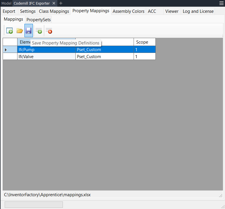Viewport: 225px width, 209px height.
Task: Click the new property mapping file icon
Action: (x=10, y=31)
